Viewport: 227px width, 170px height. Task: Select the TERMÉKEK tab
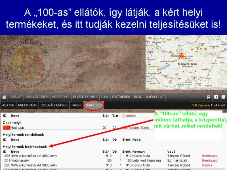pyautogui.click(x=94, y=105)
